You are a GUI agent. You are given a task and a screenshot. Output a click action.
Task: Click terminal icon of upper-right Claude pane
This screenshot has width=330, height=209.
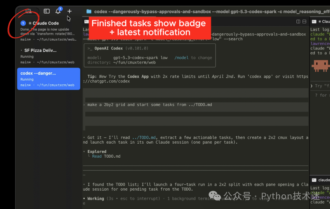(x=314, y=21)
